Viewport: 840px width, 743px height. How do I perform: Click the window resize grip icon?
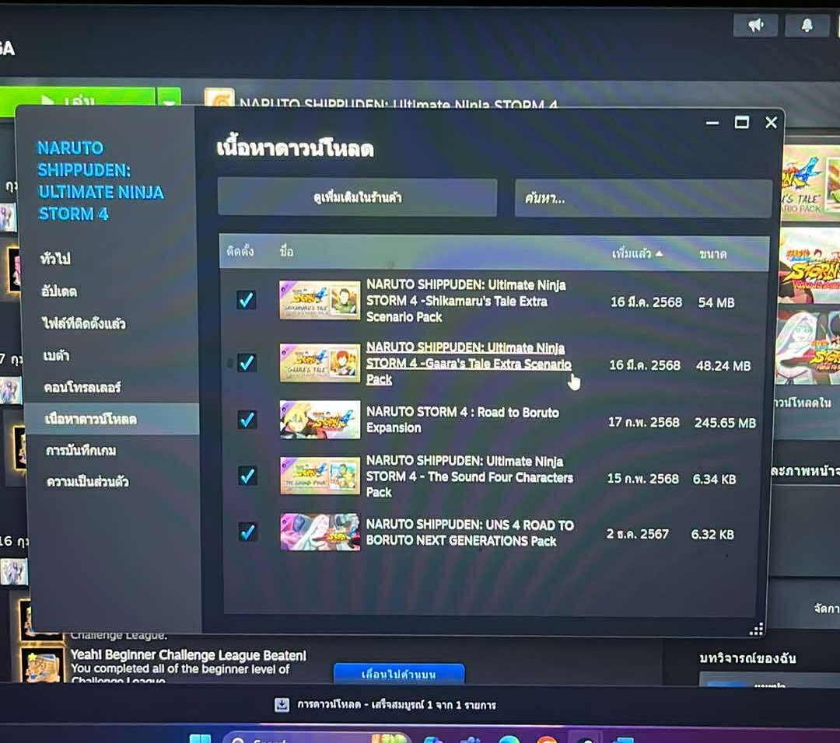click(756, 630)
